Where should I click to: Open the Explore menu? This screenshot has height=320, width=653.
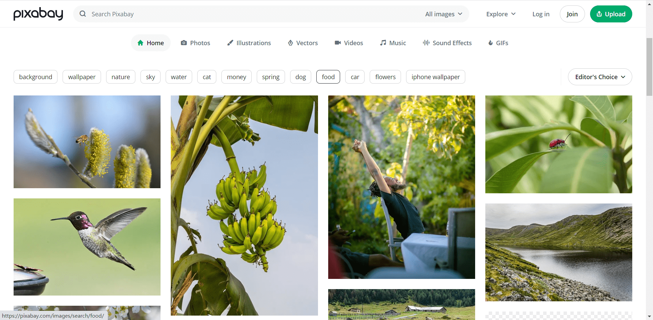point(501,14)
